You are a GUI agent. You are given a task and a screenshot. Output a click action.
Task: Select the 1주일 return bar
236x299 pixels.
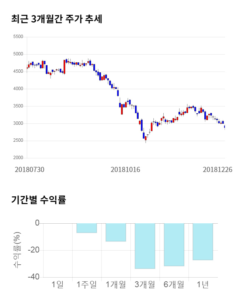point(86,228)
